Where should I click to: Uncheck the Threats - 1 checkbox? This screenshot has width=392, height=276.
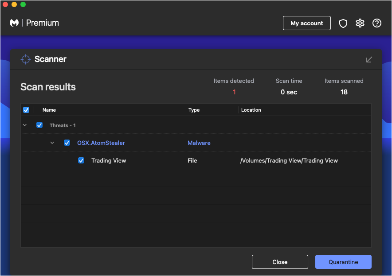tap(39, 125)
